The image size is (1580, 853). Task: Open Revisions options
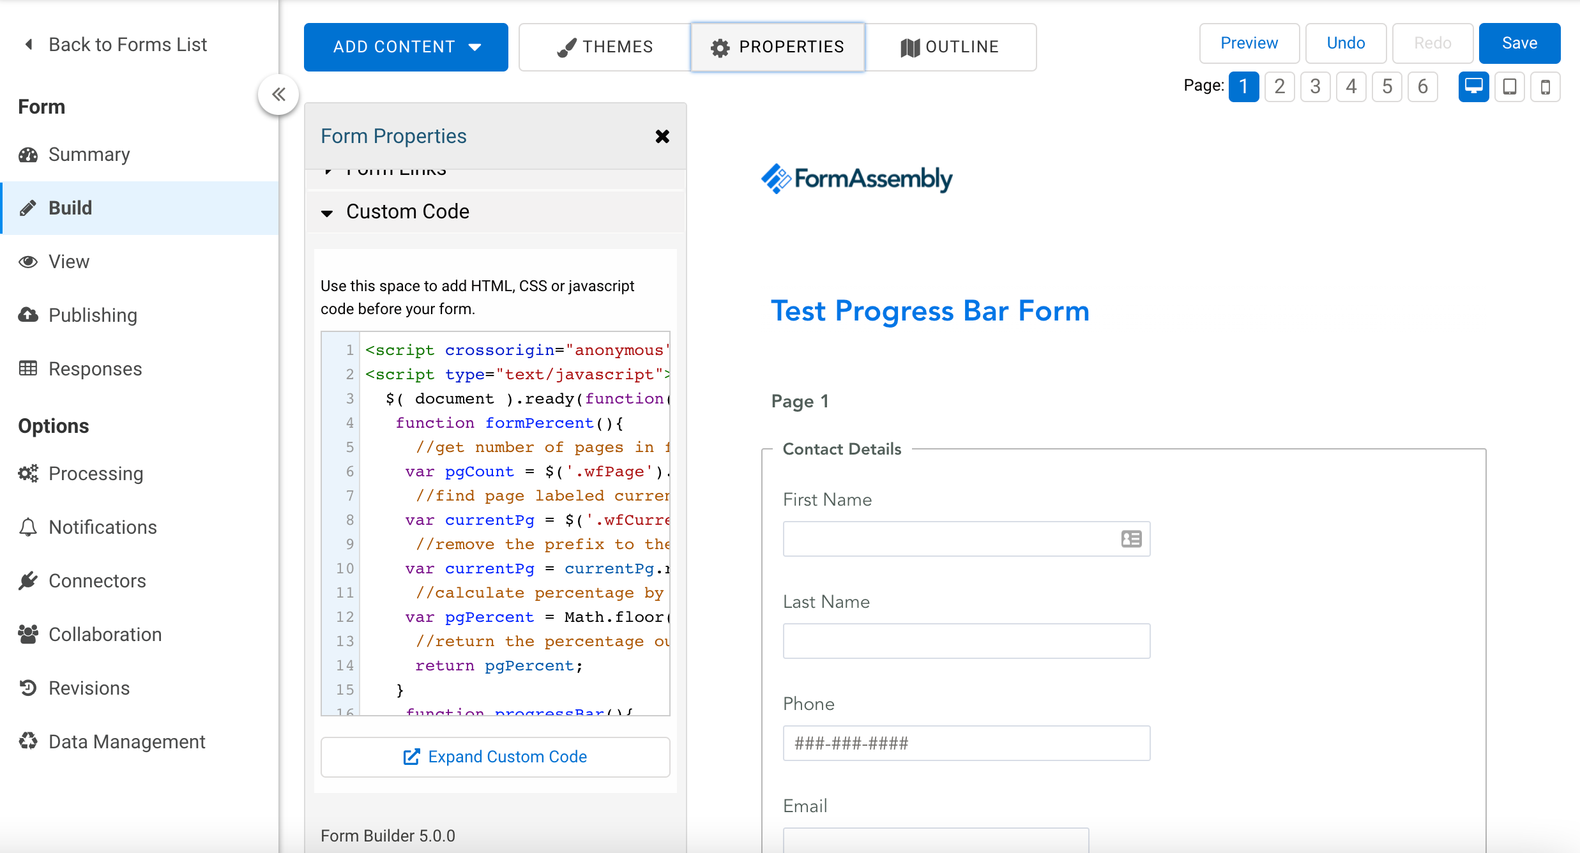(139, 688)
